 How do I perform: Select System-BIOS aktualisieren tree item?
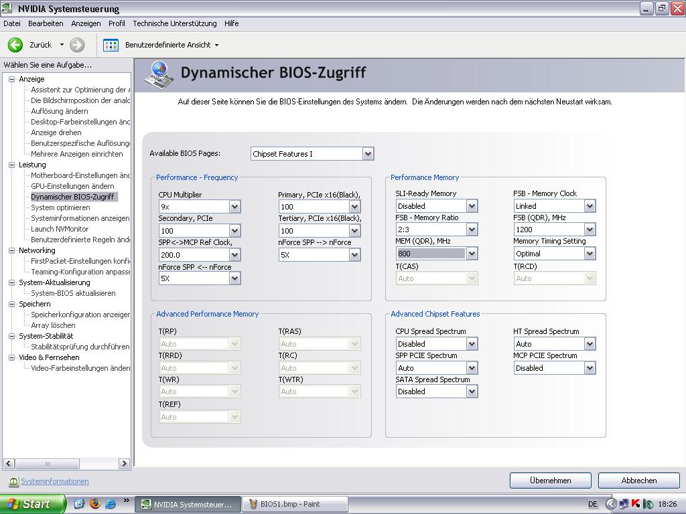[73, 293]
